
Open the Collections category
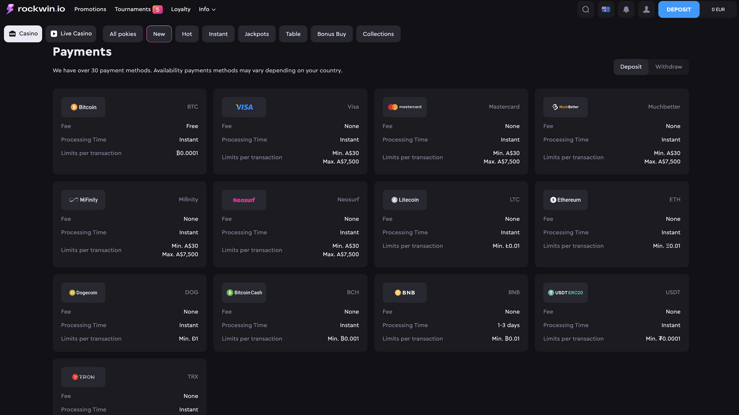378,34
